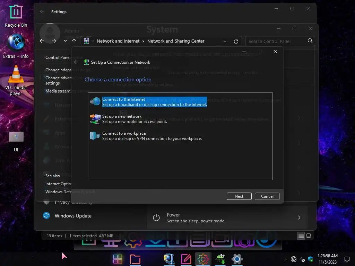This screenshot has width=355, height=266.
Task: Open the gray gear app on taskbar
Action: (237, 259)
